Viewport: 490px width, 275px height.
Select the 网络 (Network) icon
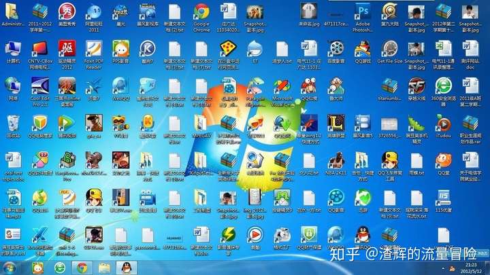click(13, 86)
